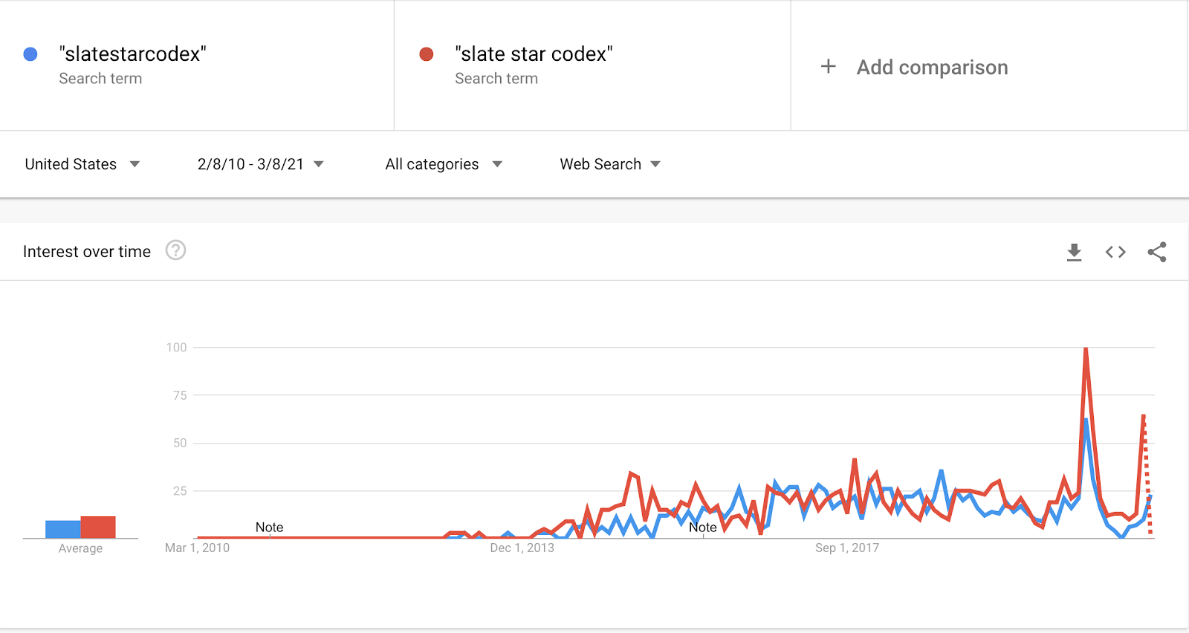Click the Interest over time heading
The height and width of the screenshot is (633, 1189).
(87, 252)
